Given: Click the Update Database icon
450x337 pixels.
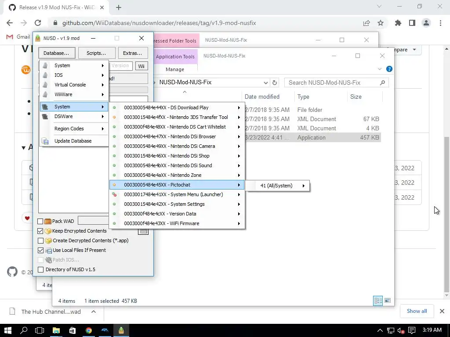Looking at the screenshot, I should click(x=45, y=141).
